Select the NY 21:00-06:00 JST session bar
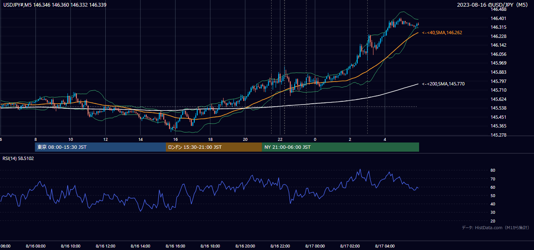Screen dimensions: 534x250 click(x=341, y=147)
